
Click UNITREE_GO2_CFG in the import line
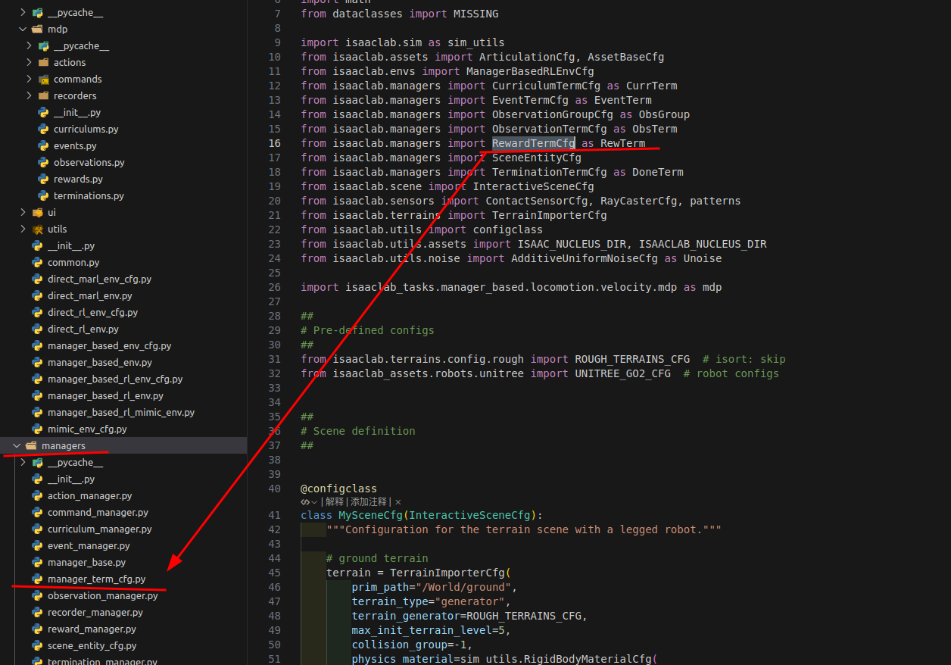[x=623, y=373]
